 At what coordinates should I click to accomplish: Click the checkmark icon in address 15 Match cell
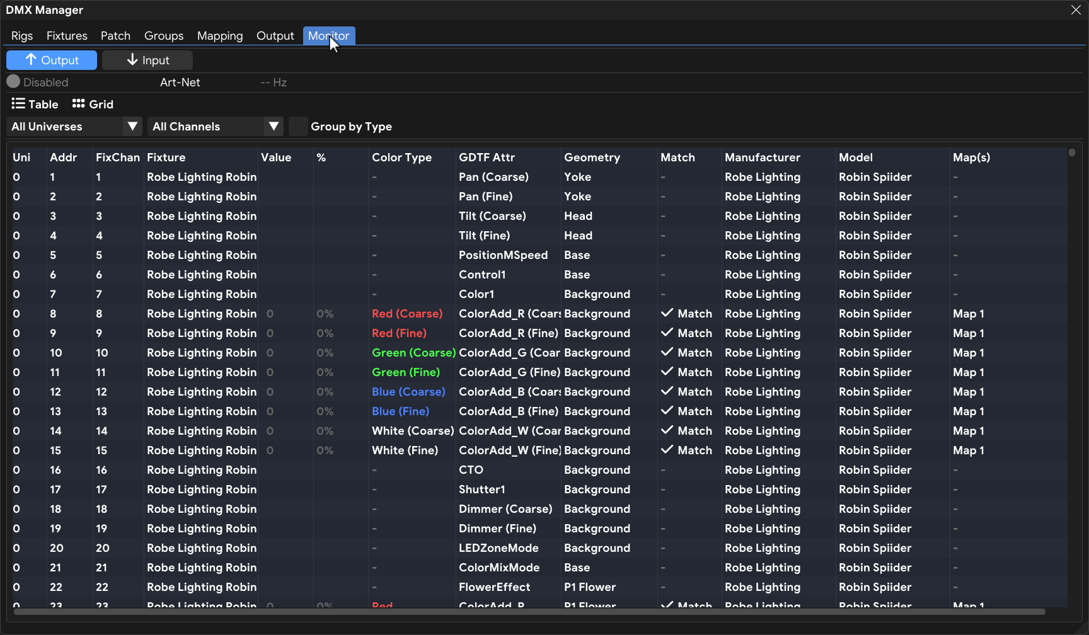pyautogui.click(x=667, y=450)
